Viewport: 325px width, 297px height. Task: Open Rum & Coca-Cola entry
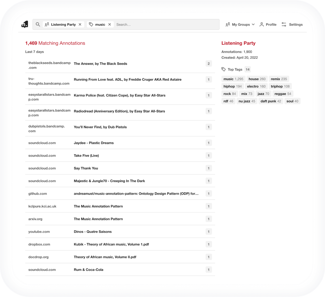coord(89,270)
